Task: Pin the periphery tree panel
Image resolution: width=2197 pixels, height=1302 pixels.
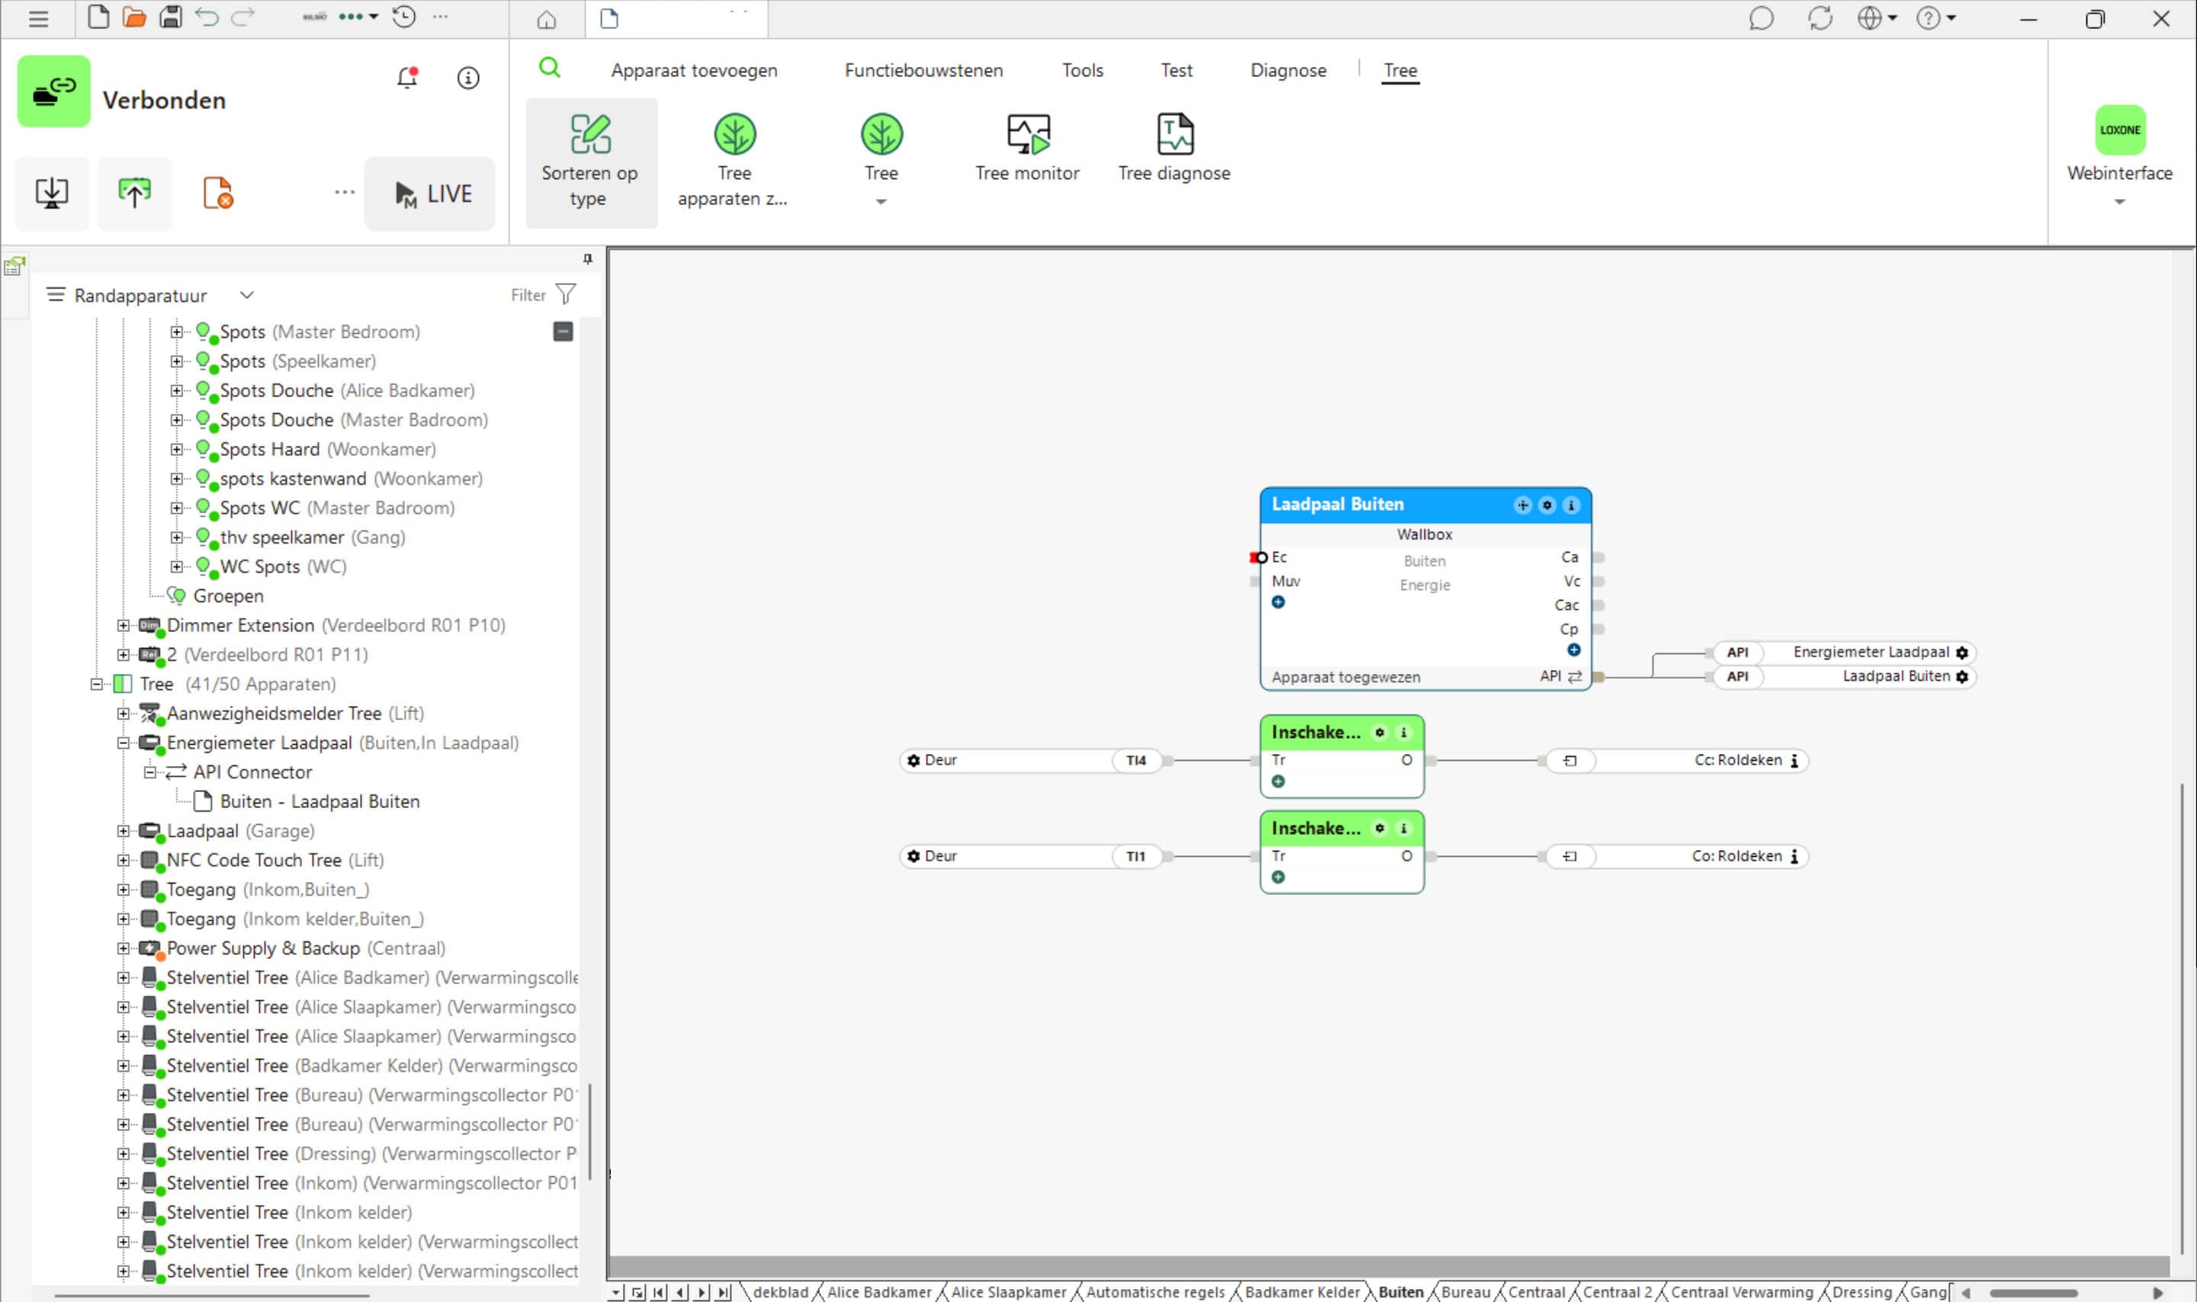Action: click(x=588, y=259)
